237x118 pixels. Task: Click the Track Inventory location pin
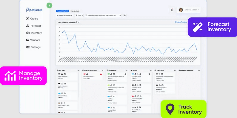click(170, 109)
